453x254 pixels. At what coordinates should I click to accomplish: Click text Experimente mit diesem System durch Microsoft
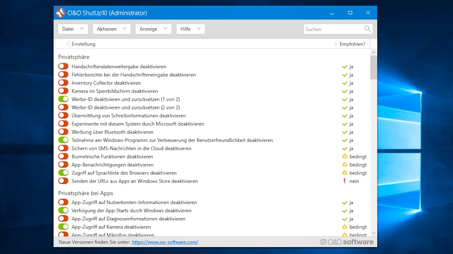click(124, 124)
